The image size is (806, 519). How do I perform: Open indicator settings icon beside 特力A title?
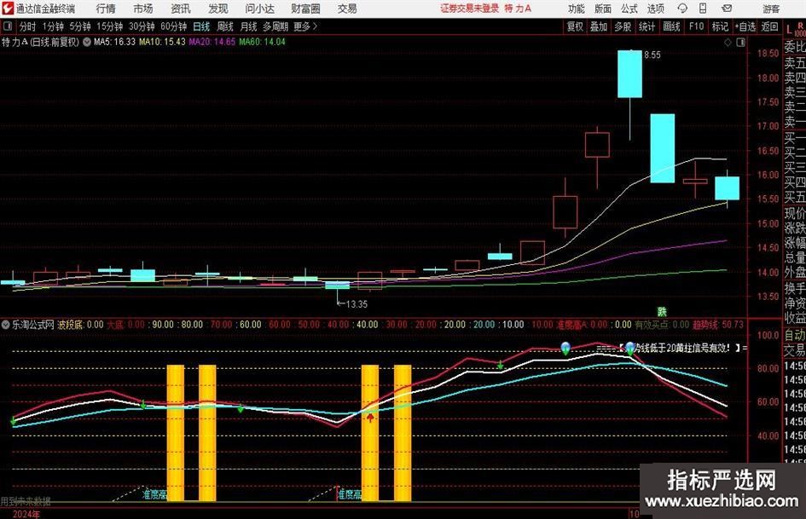[x=86, y=41]
